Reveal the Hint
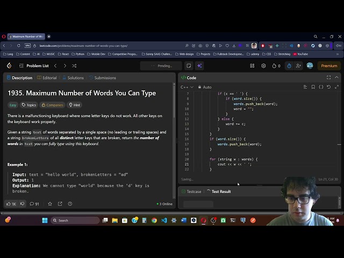Image resolution: width=344 pixels, height=258 pixels. pos(75,105)
